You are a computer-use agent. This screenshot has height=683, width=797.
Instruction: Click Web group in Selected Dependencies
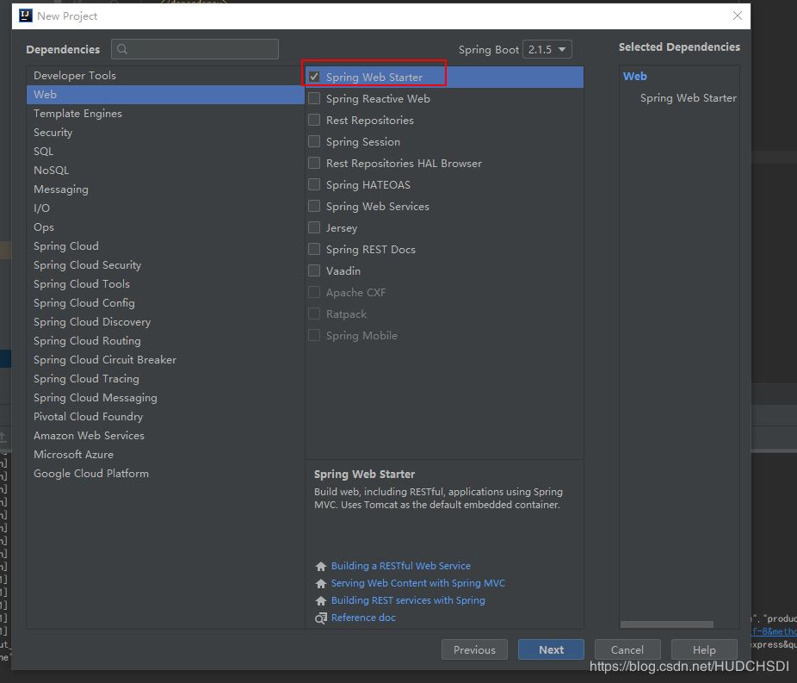[x=635, y=77]
